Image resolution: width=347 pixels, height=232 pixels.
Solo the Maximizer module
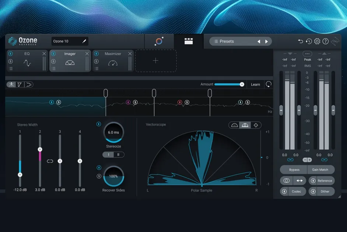coord(97,61)
